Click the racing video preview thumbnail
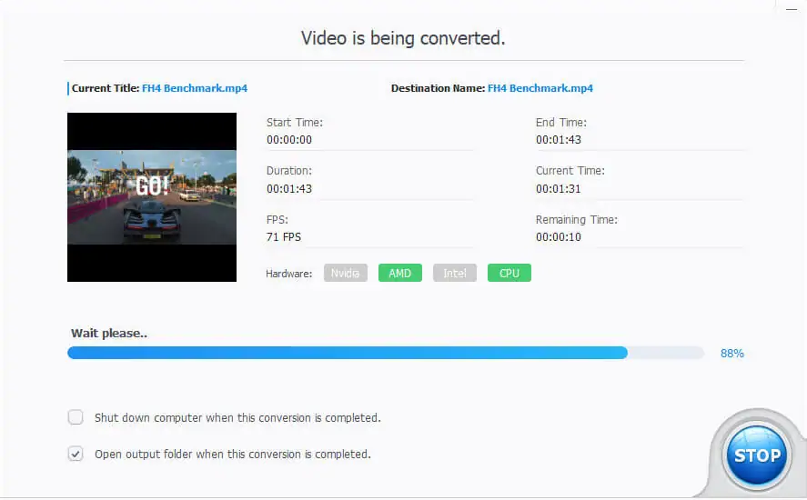807x500 pixels. tap(152, 196)
